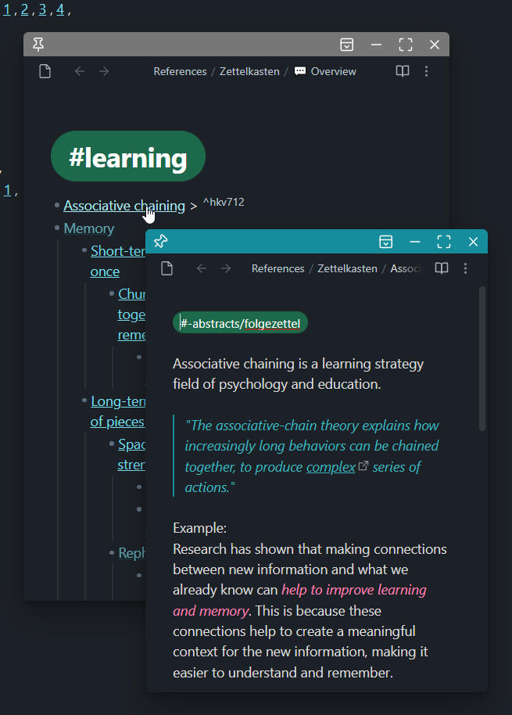Navigate back in the Overview popover

point(80,71)
